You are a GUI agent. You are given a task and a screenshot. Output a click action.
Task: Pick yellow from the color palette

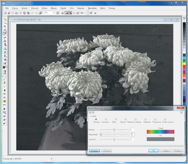(x=184, y=63)
